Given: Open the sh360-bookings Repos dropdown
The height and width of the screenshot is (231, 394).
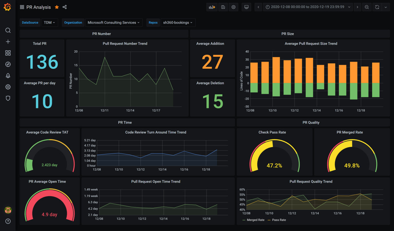Looking at the screenshot, I should click(178, 22).
